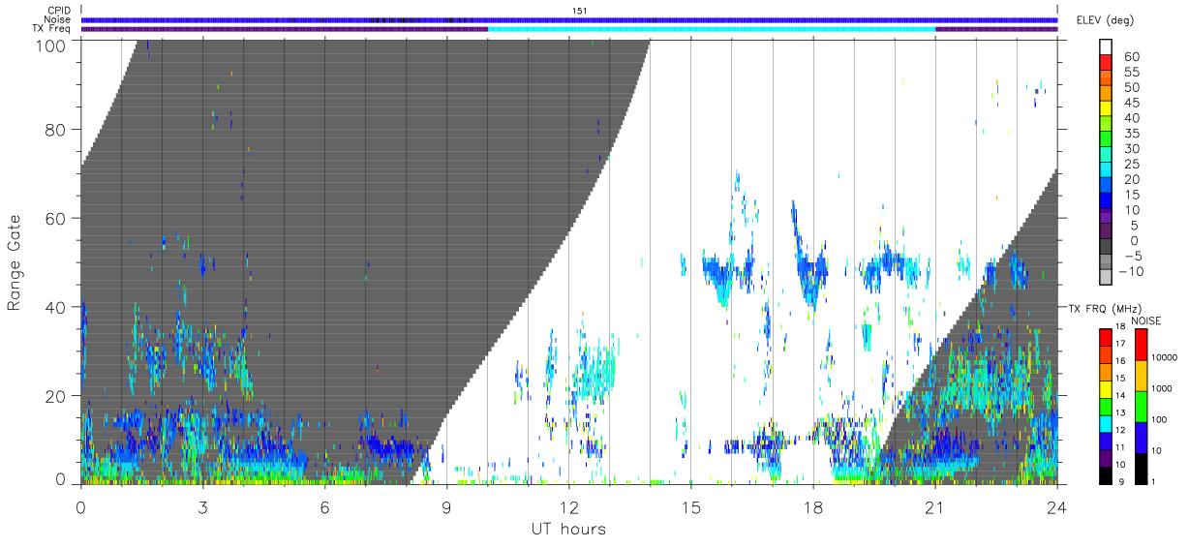Select the blue swatch in NOISE colorbar
The height and width of the screenshot is (549, 1189).
coord(1141,437)
